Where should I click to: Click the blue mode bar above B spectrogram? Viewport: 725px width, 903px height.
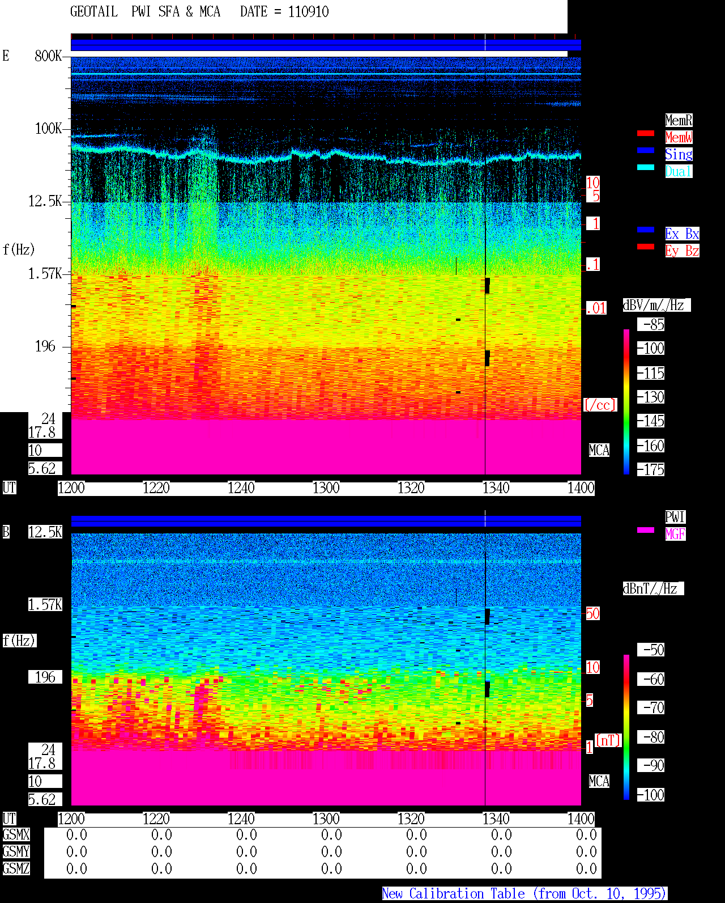coord(326,522)
